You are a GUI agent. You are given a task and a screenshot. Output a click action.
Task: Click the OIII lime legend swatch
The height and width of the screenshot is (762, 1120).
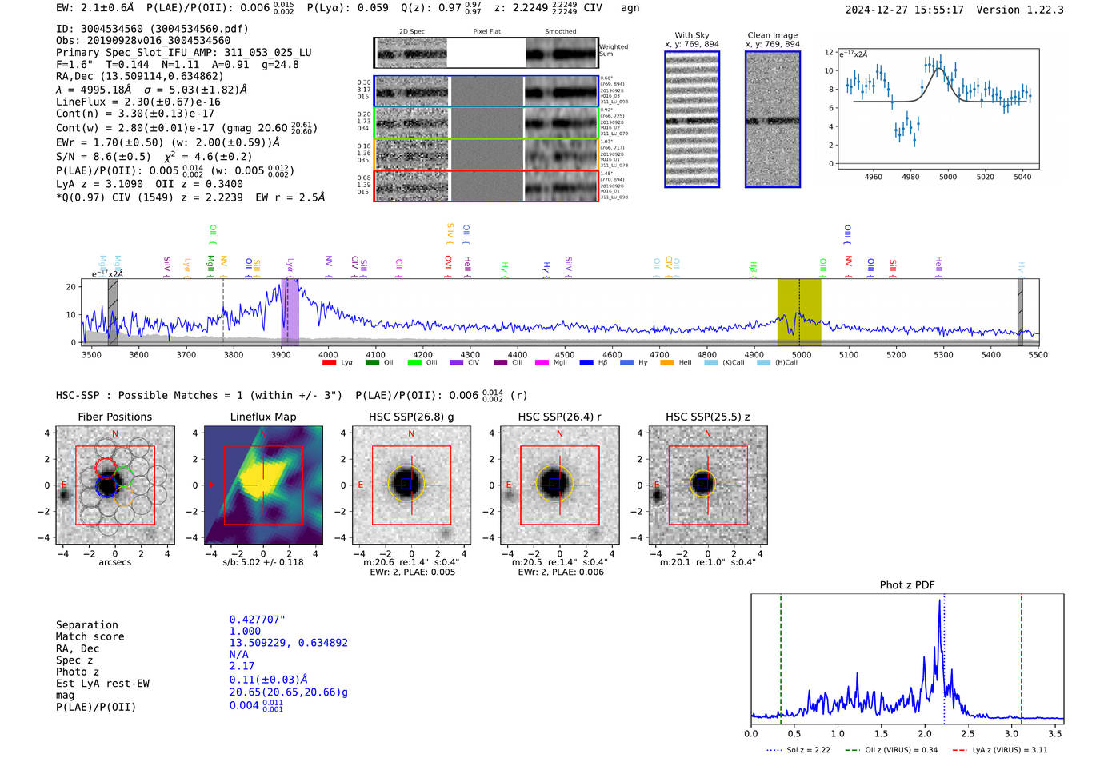point(414,362)
